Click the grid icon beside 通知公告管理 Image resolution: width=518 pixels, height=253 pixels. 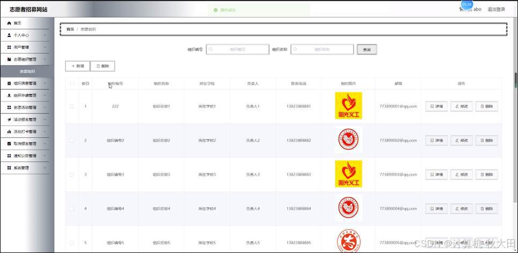pos(9,156)
